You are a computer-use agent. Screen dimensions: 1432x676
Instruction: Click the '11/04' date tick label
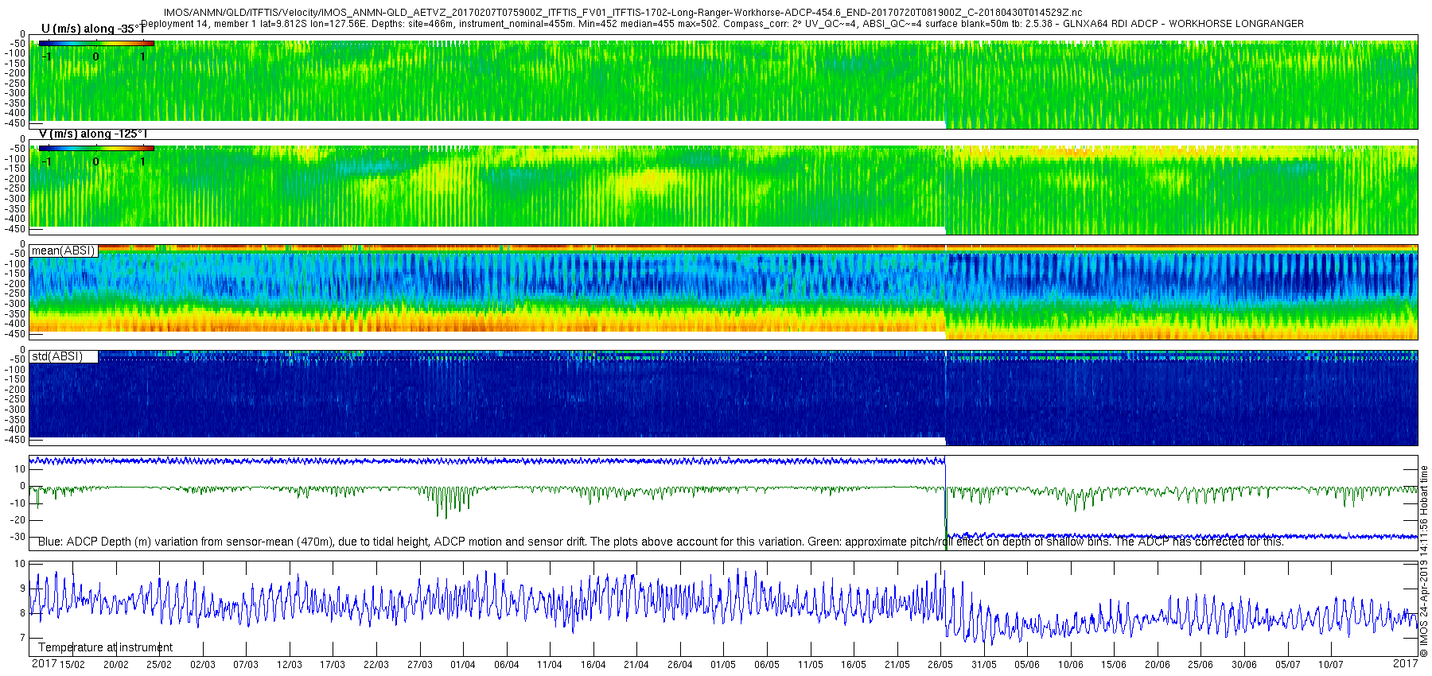click(x=550, y=664)
